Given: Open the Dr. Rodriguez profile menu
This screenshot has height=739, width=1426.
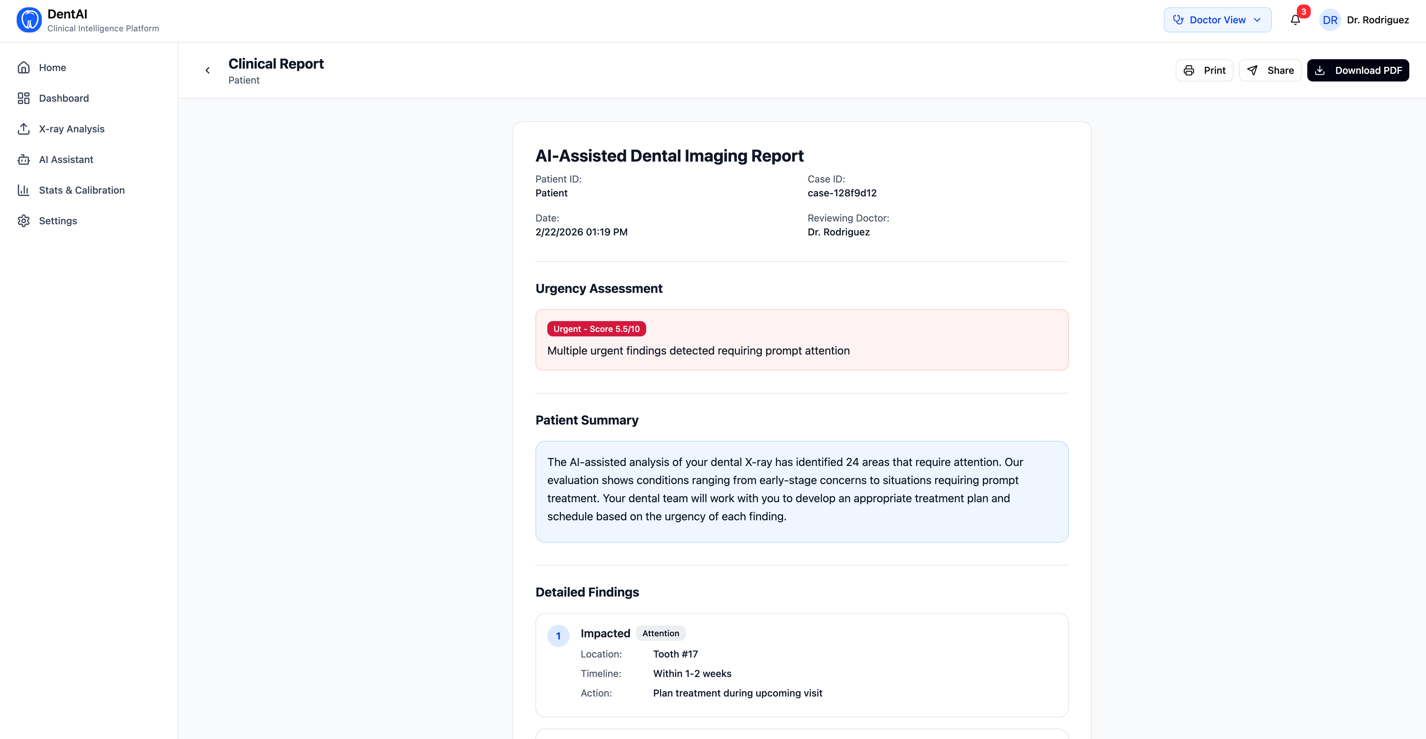Looking at the screenshot, I should point(1377,20).
